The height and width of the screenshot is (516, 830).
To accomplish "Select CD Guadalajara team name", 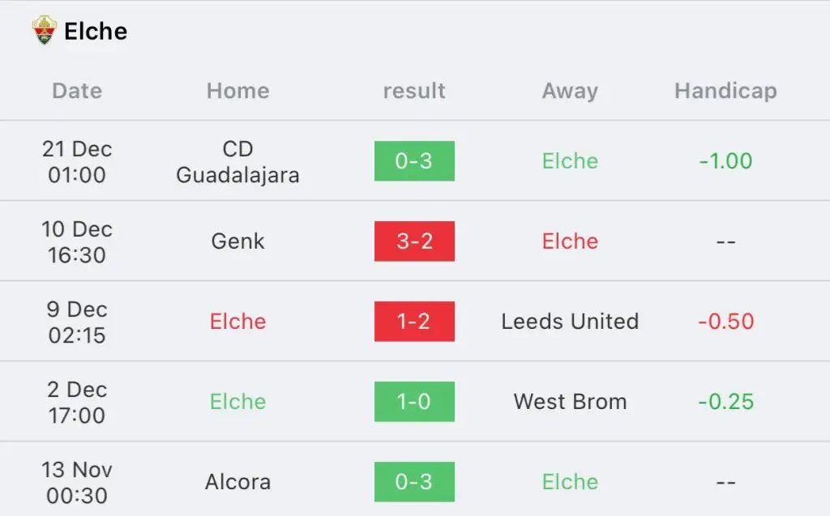I will pyautogui.click(x=238, y=162).
